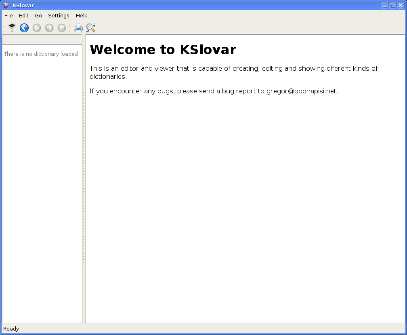Click the funnel filter icon in toolbar
The height and width of the screenshot is (335, 407).
(x=12, y=28)
